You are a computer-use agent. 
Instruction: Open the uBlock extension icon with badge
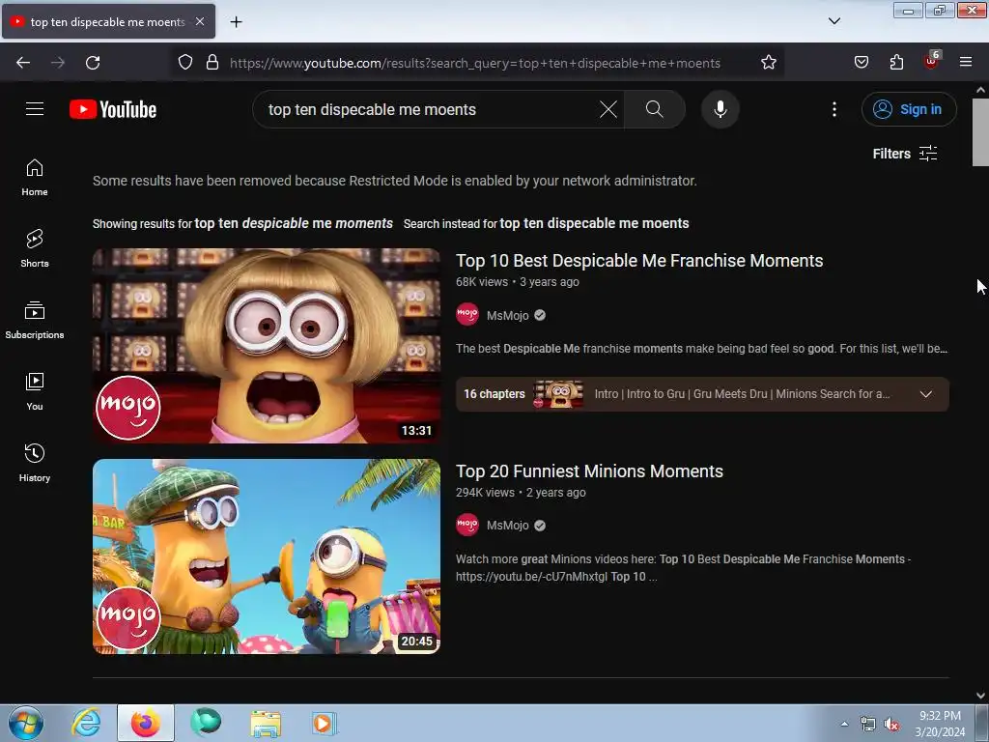pyautogui.click(x=932, y=61)
